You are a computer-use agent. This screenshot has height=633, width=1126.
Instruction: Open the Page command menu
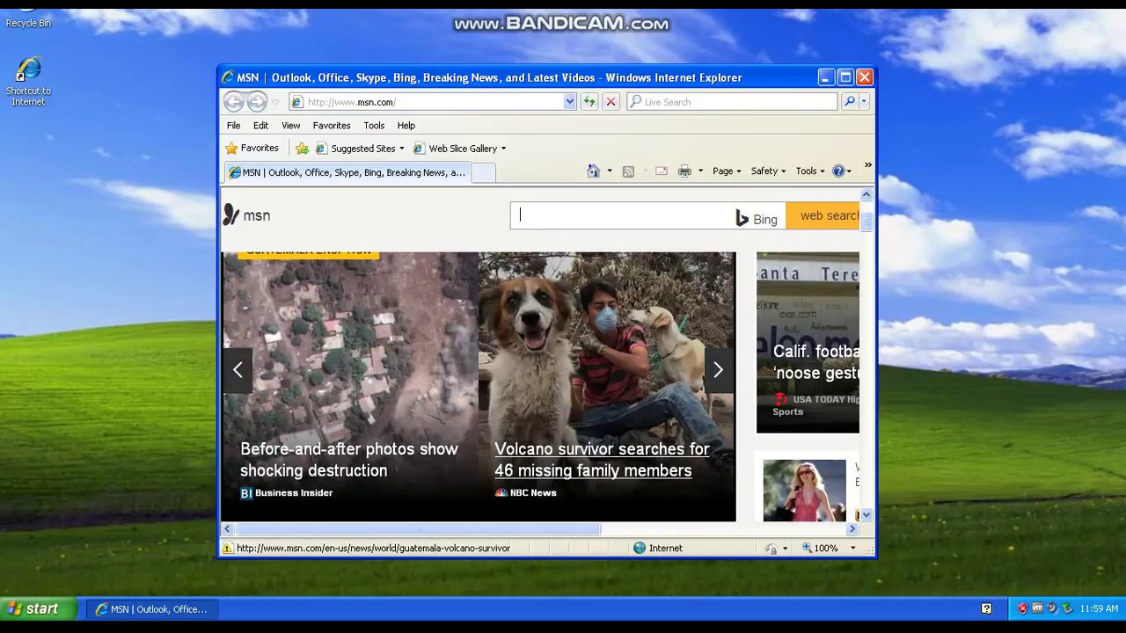tap(727, 171)
